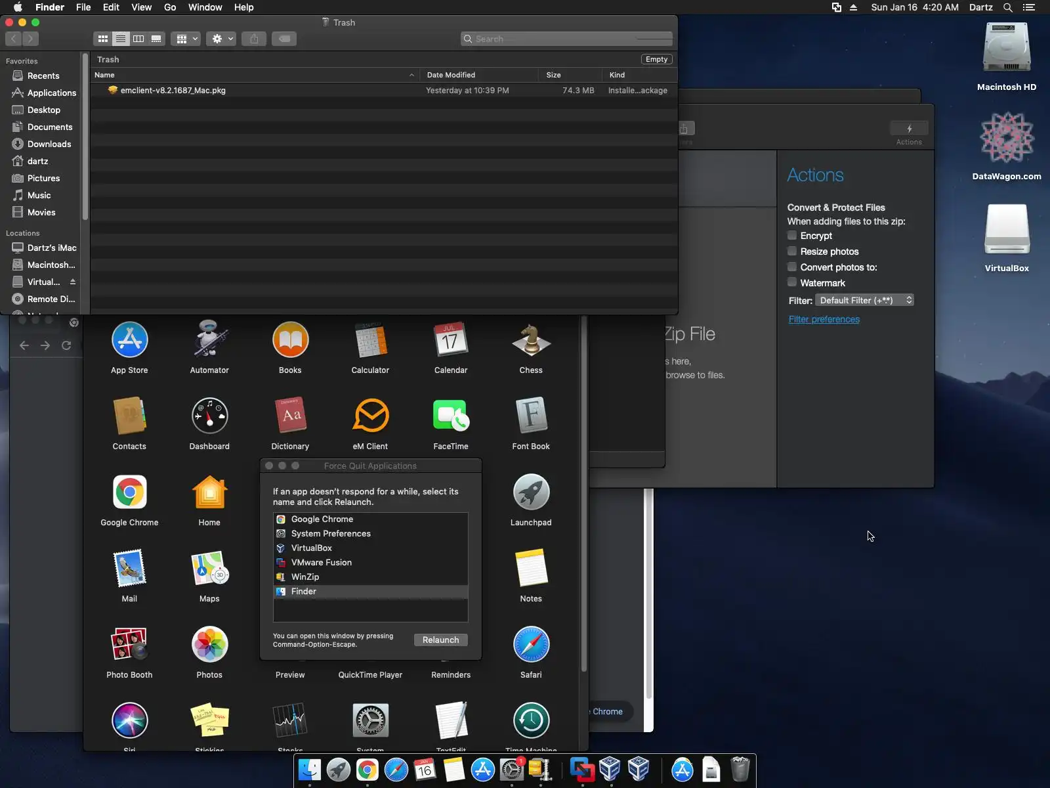Select the emclient-v8.2.1687_Mac.pkg file in Trash
1050x788 pixels.
384,91
